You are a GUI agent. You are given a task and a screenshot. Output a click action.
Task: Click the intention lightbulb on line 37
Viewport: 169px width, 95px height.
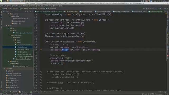coord(41,50)
